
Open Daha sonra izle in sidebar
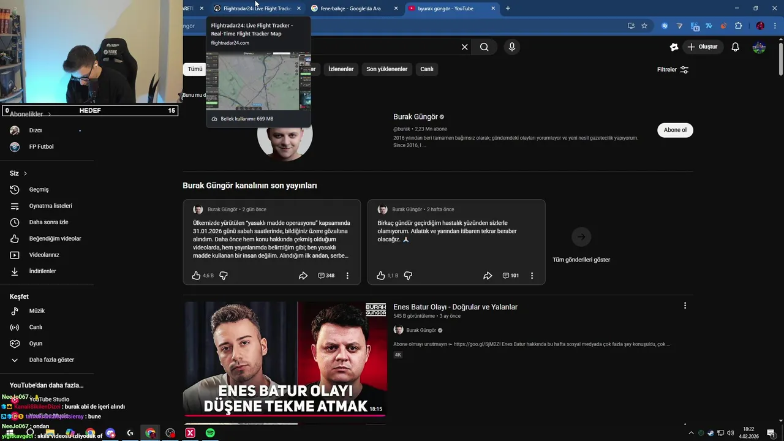(x=47, y=222)
